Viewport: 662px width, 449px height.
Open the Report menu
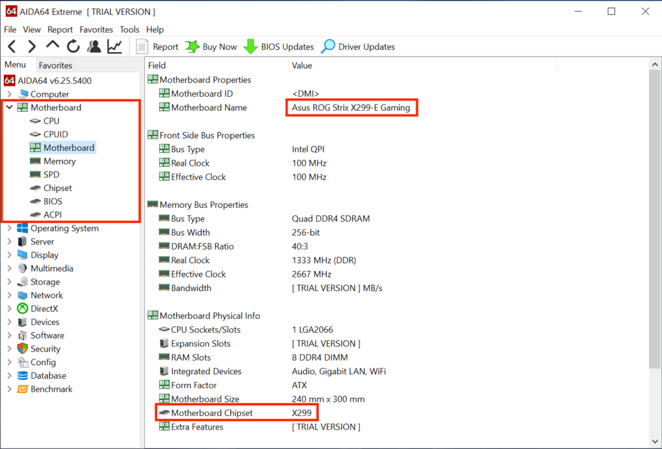[x=60, y=30]
